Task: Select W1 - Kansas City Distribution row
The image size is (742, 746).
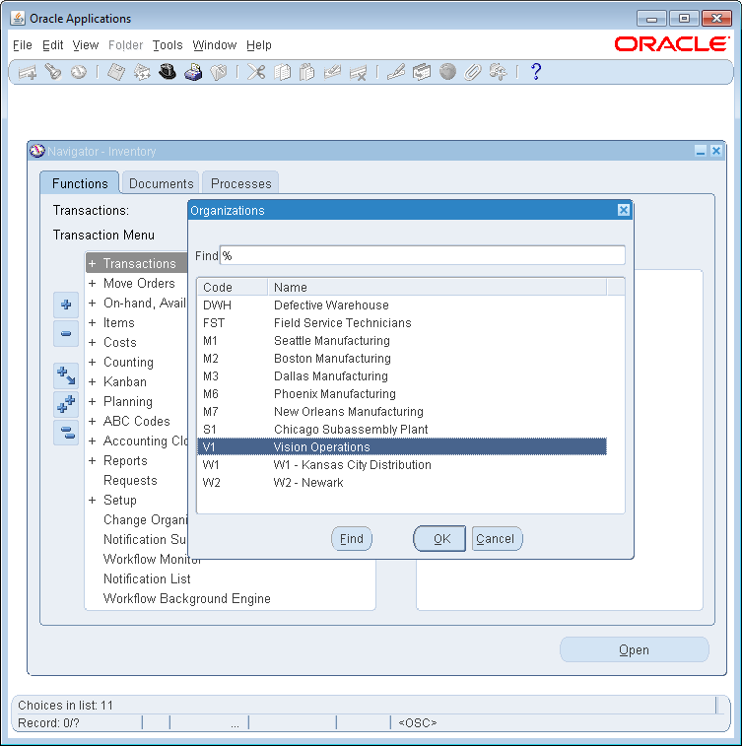Action: point(402,465)
